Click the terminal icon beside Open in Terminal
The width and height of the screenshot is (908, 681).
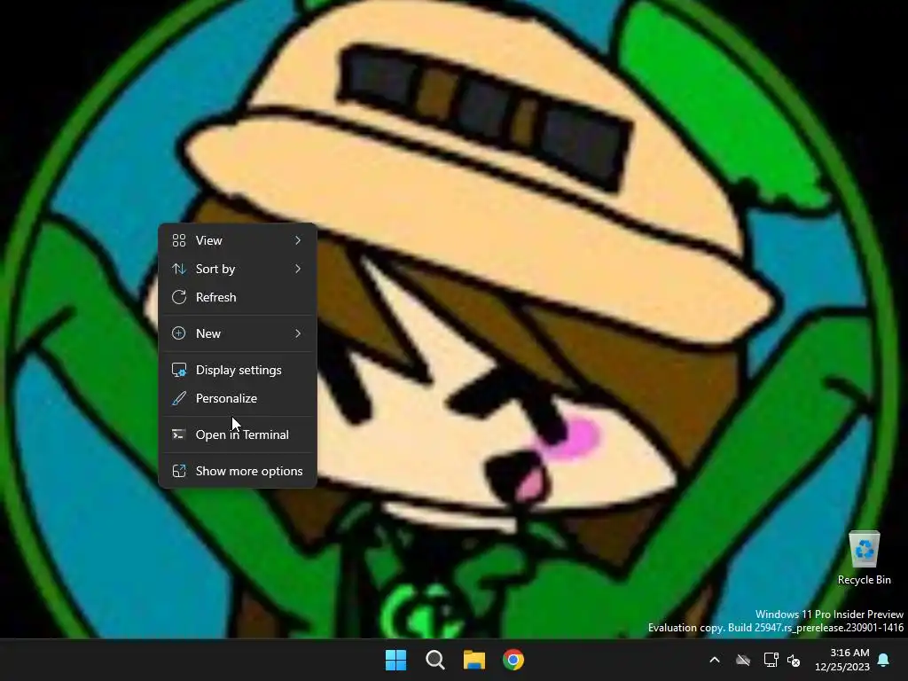(x=179, y=434)
